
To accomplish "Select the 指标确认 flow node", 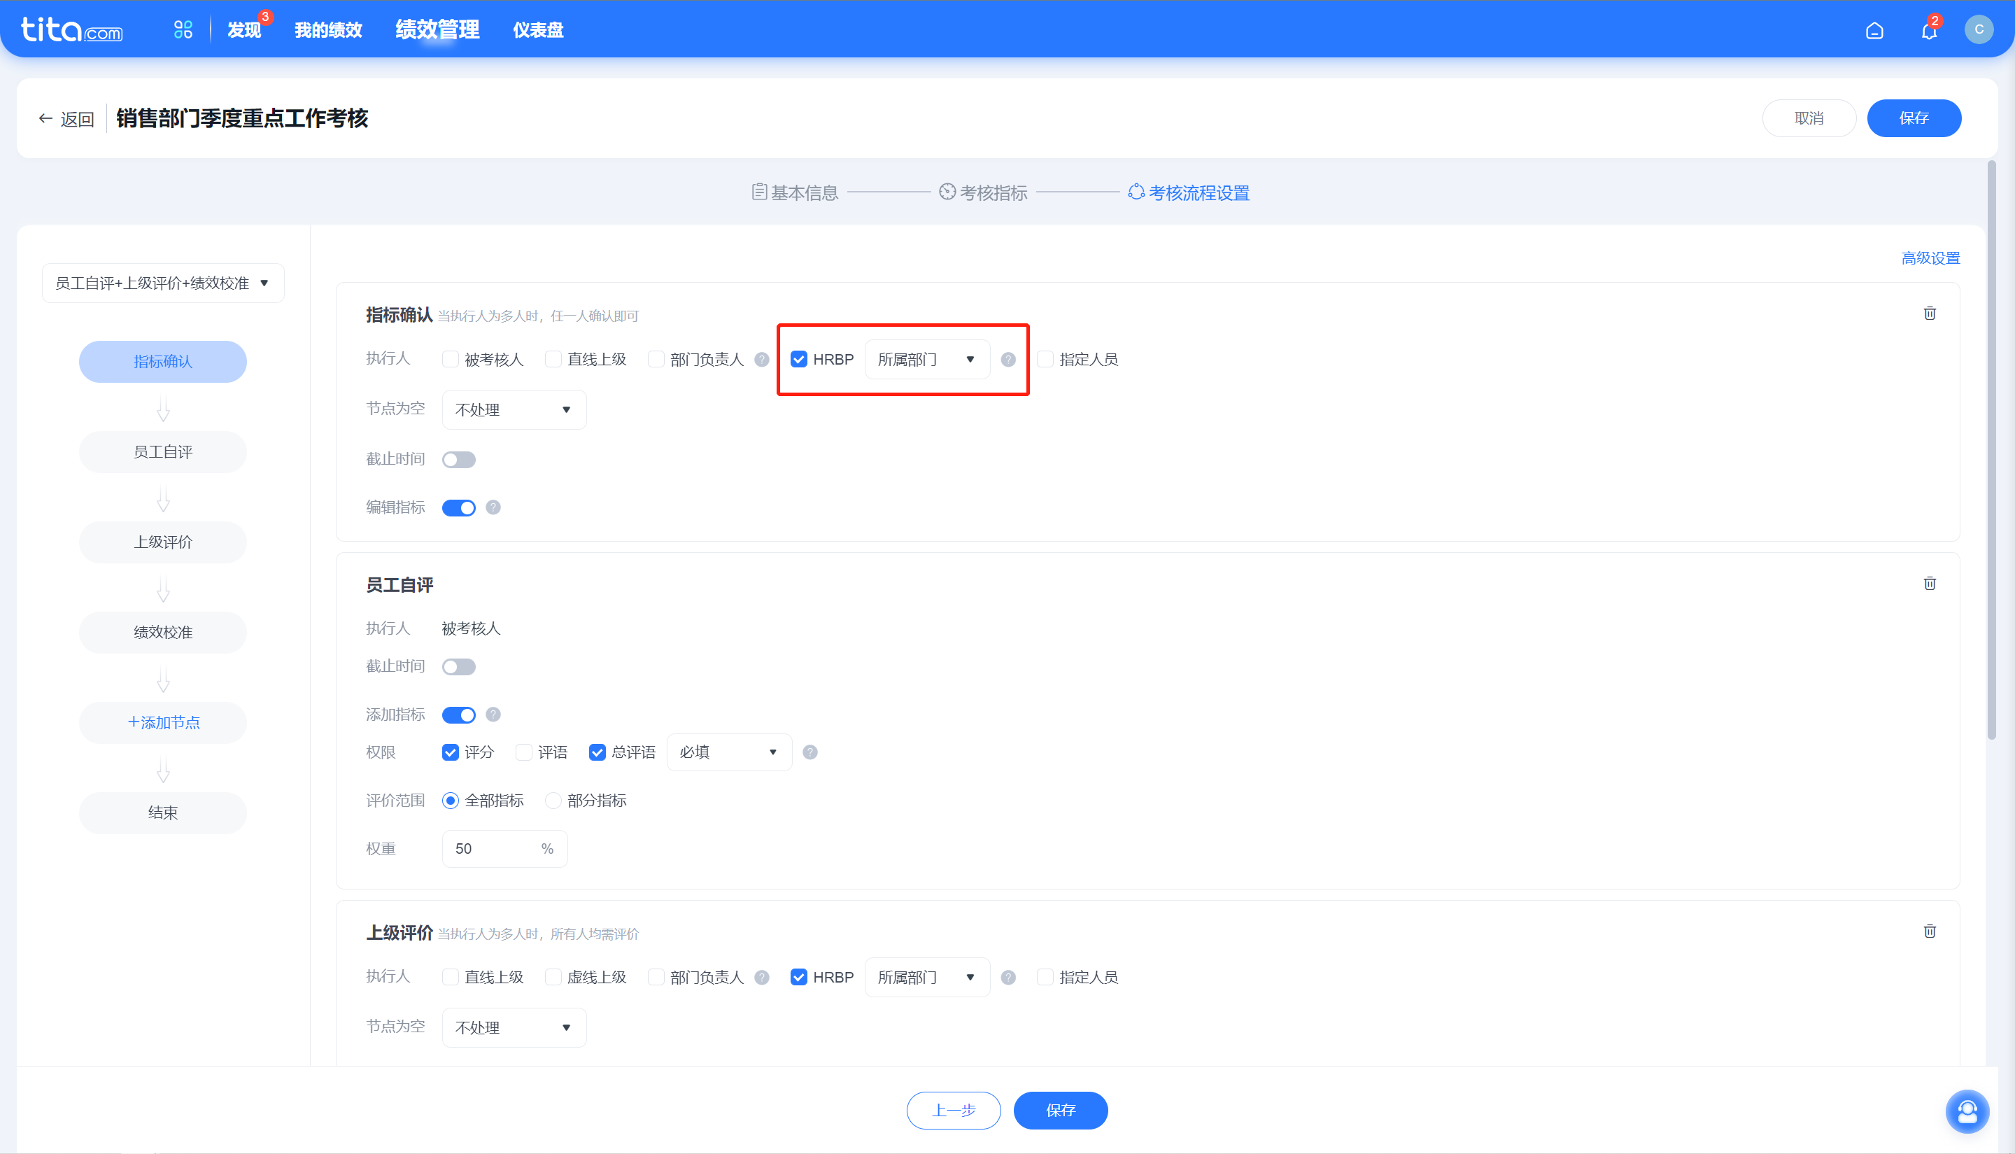I will click(x=162, y=363).
